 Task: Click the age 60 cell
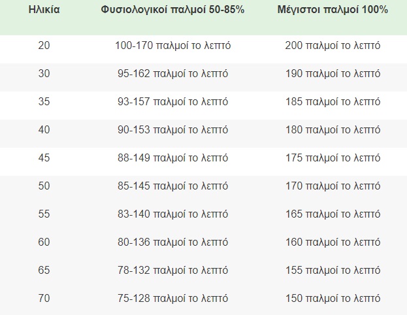click(44, 242)
